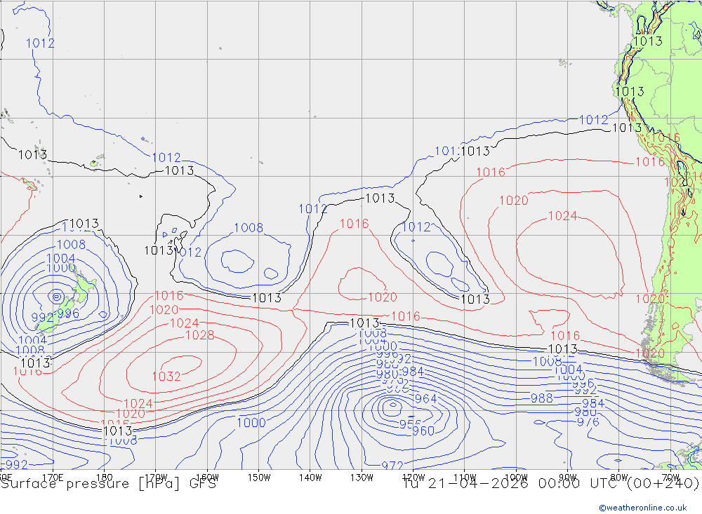This screenshot has width=702, height=514.
Task: Select the 976 isobar label
Action: point(588,422)
